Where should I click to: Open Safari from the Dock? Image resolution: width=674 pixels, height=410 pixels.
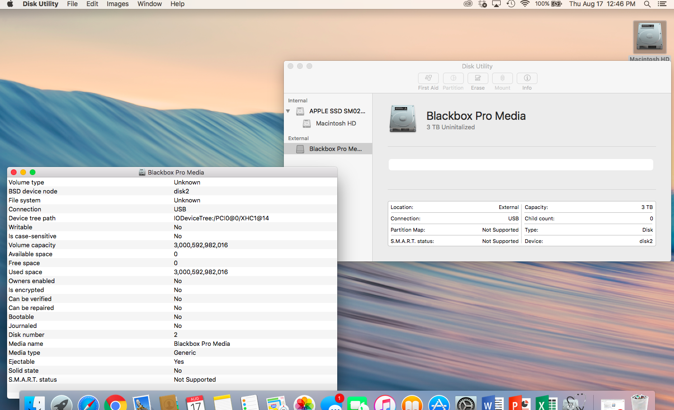(88, 403)
